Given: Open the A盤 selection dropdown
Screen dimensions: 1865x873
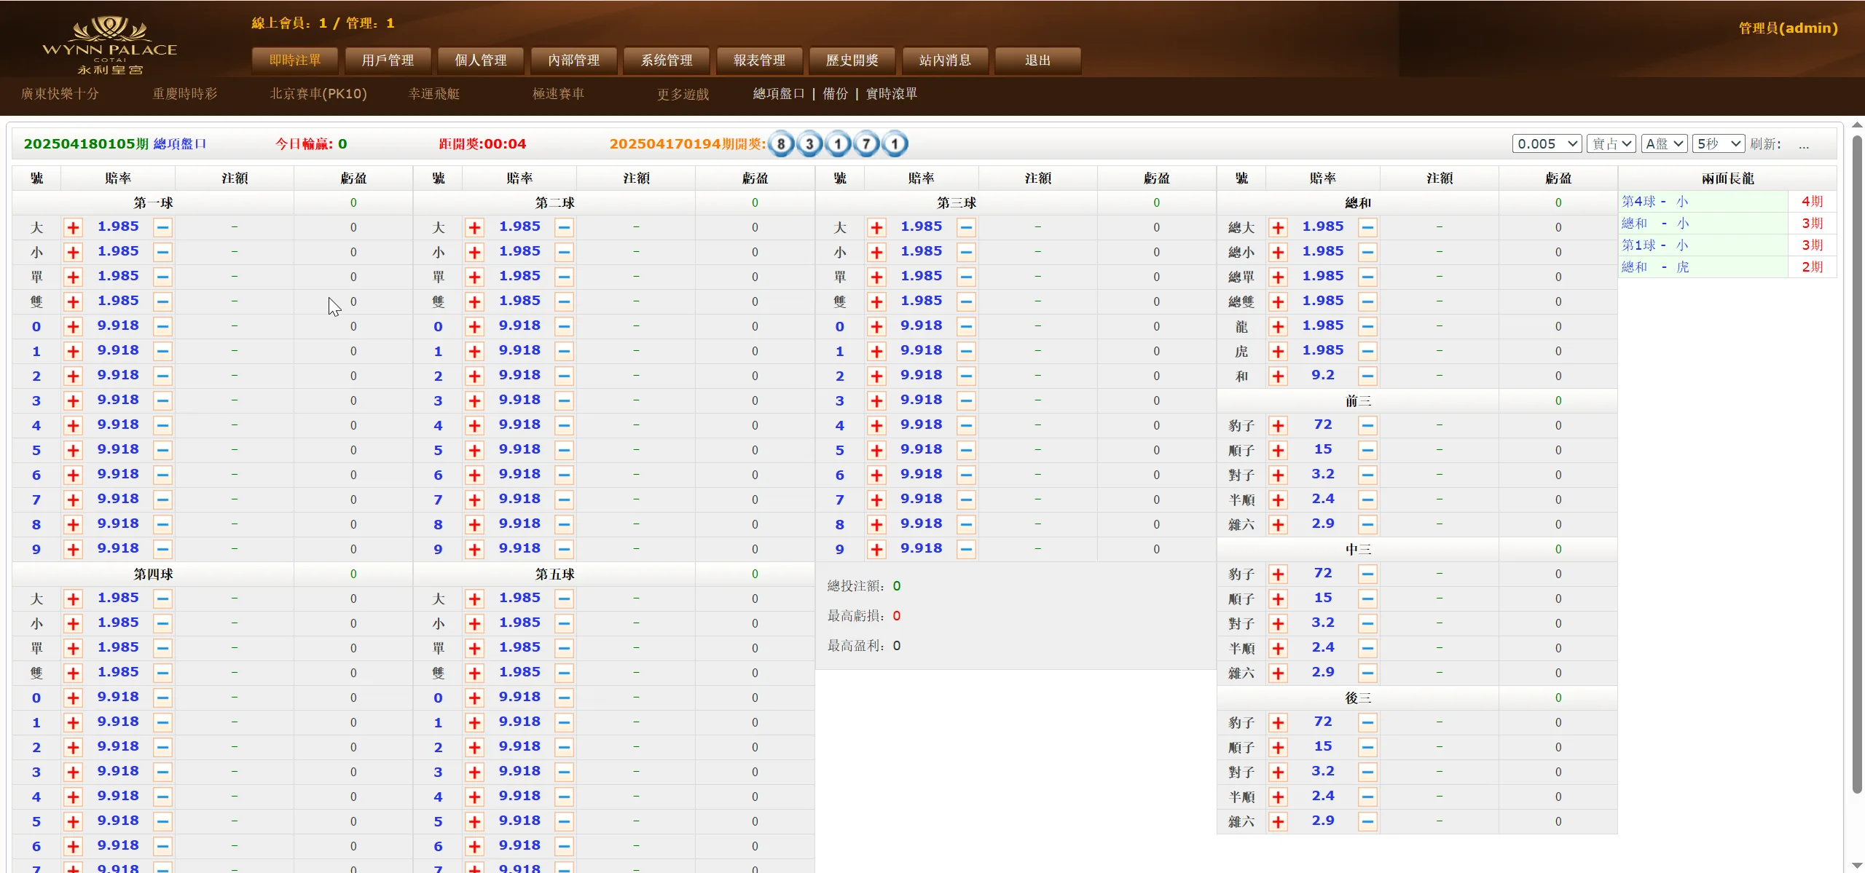Looking at the screenshot, I should [1663, 143].
